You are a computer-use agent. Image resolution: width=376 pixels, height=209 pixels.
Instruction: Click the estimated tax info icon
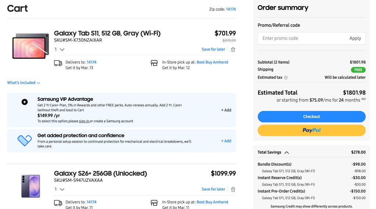[286, 78]
